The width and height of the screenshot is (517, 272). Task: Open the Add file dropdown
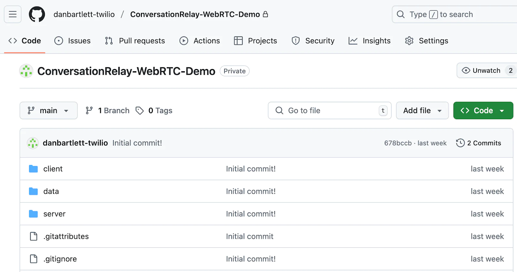(422, 111)
